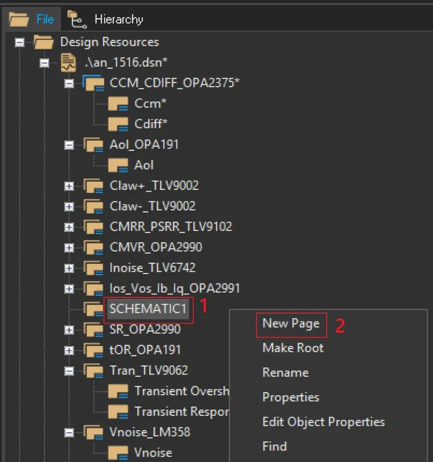Click the CMVR_OPA2990 folder icon
Image resolution: width=433 pixels, height=462 pixels.
(x=94, y=248)
